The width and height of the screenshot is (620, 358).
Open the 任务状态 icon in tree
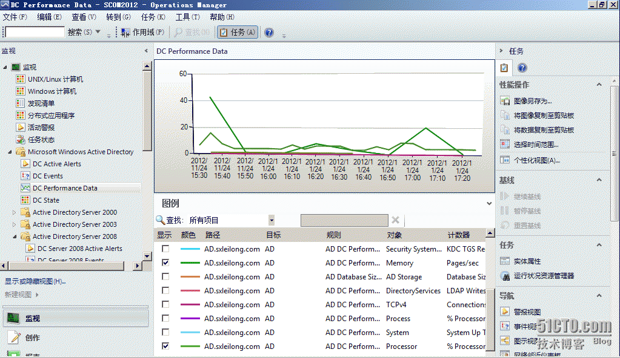21,140
